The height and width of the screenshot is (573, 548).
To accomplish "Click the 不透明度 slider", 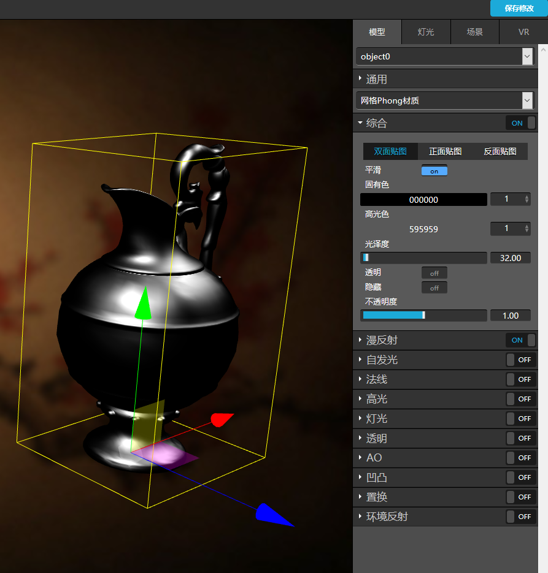I will [423, 316].
